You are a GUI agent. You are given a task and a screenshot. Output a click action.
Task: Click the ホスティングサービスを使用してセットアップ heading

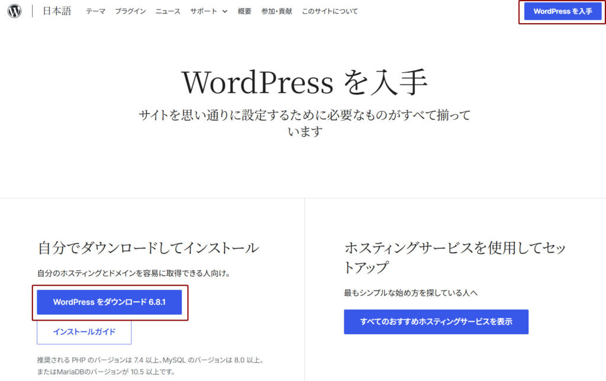tap(455, 257)
